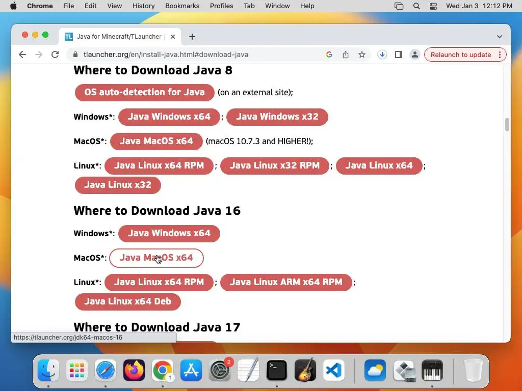The image size is (522, 391).
Task: Download Java Linux ARM x64 RPM
Action: tap(286, 282)
